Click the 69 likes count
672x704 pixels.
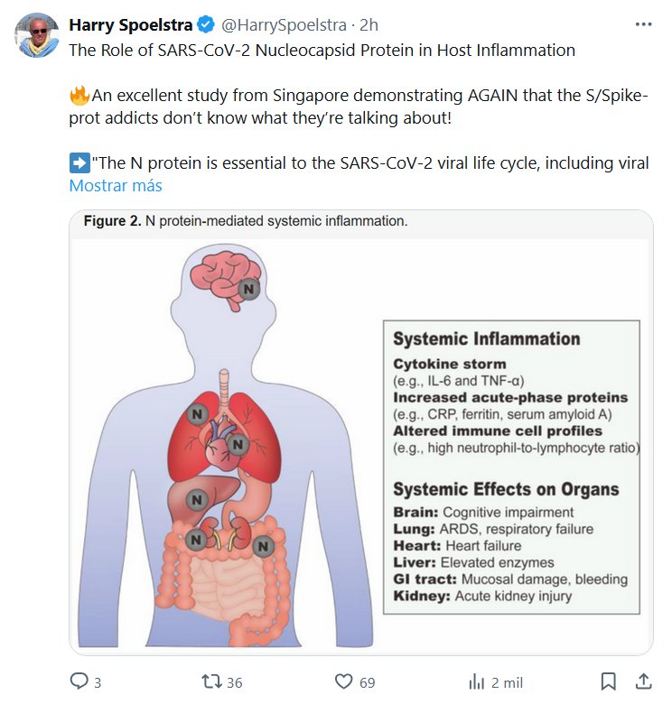[x=367, y=682]
